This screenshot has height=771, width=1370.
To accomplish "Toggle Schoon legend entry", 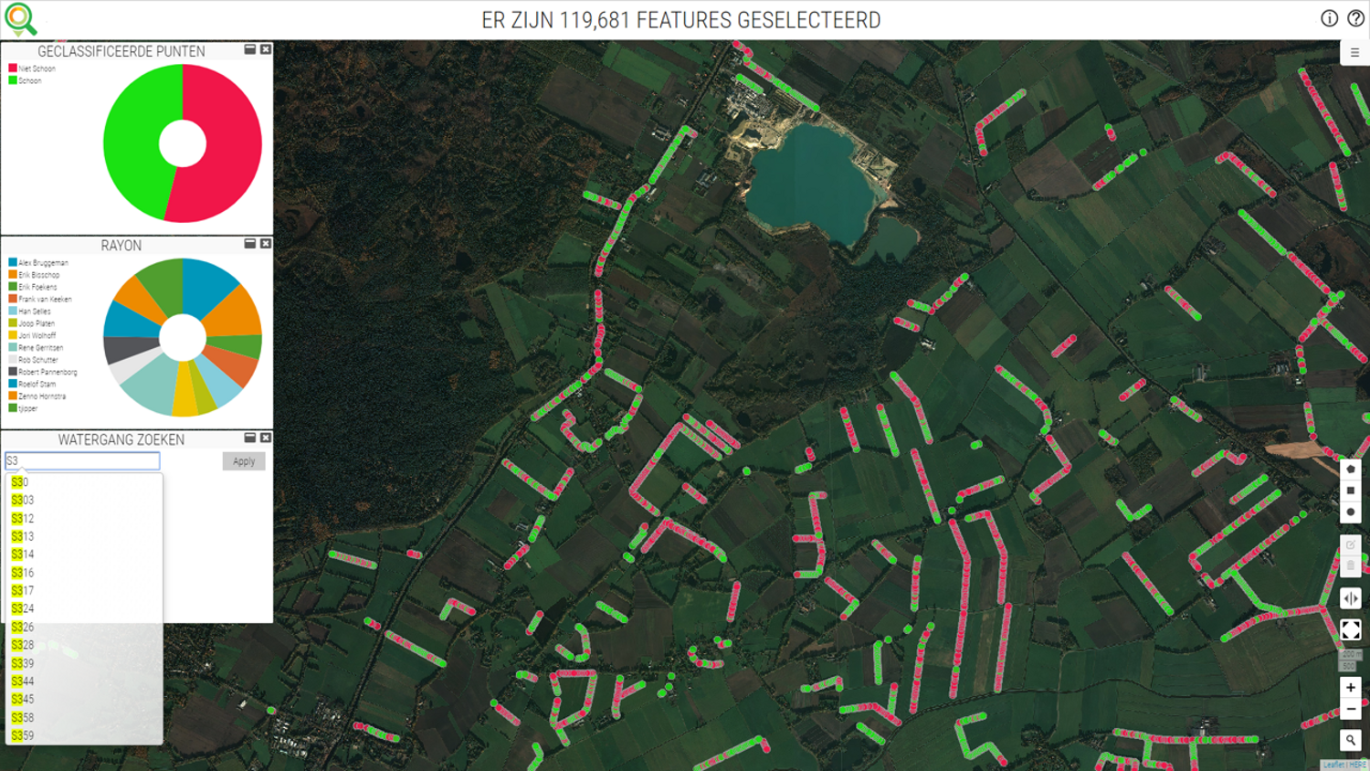I will click(x=29, y=80).
